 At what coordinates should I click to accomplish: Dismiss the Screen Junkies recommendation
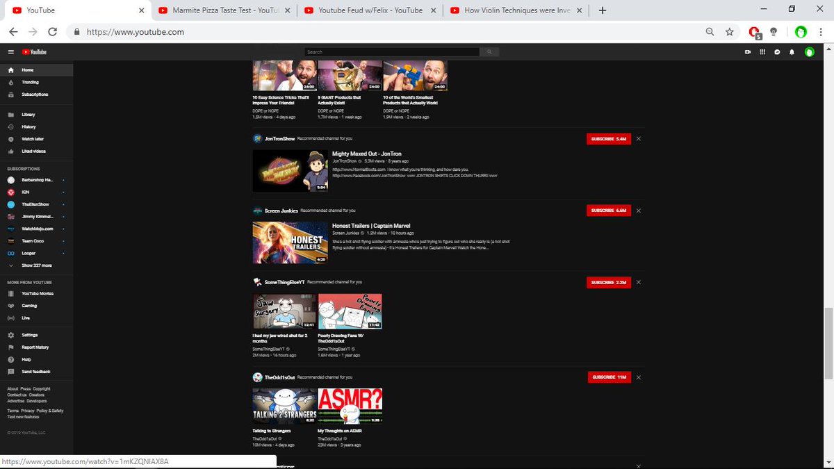[639, 210]
